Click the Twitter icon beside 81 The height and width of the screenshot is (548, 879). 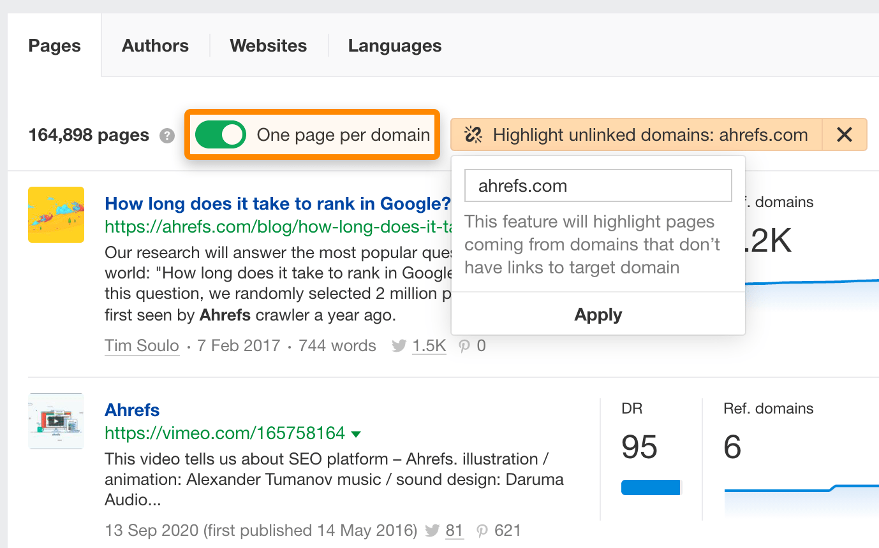432,531
